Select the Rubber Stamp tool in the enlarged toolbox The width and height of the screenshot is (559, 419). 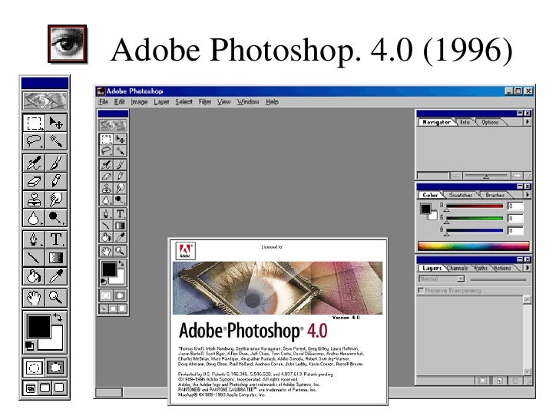[34, 200]
